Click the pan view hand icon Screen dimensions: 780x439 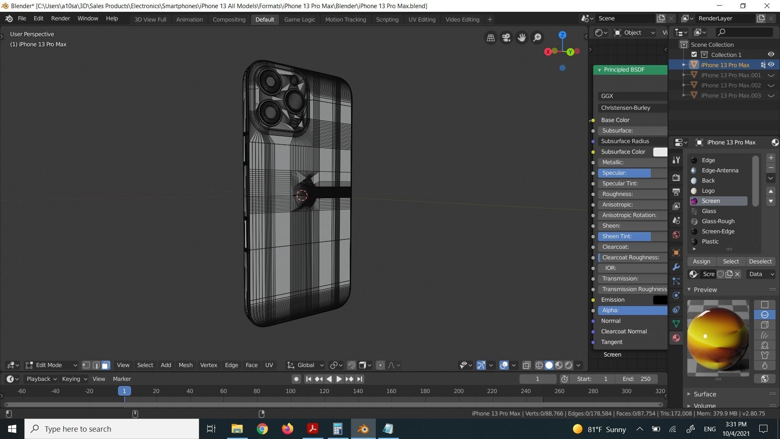(x=522, y=38)
